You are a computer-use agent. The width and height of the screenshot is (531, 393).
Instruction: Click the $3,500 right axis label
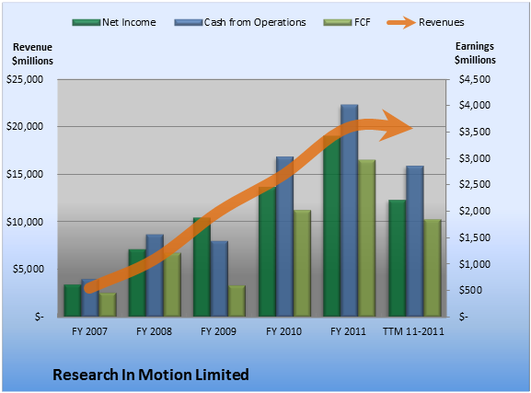475,132
